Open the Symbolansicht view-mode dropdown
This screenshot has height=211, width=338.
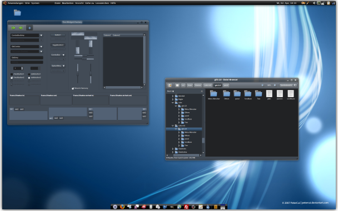pos(288,86)
